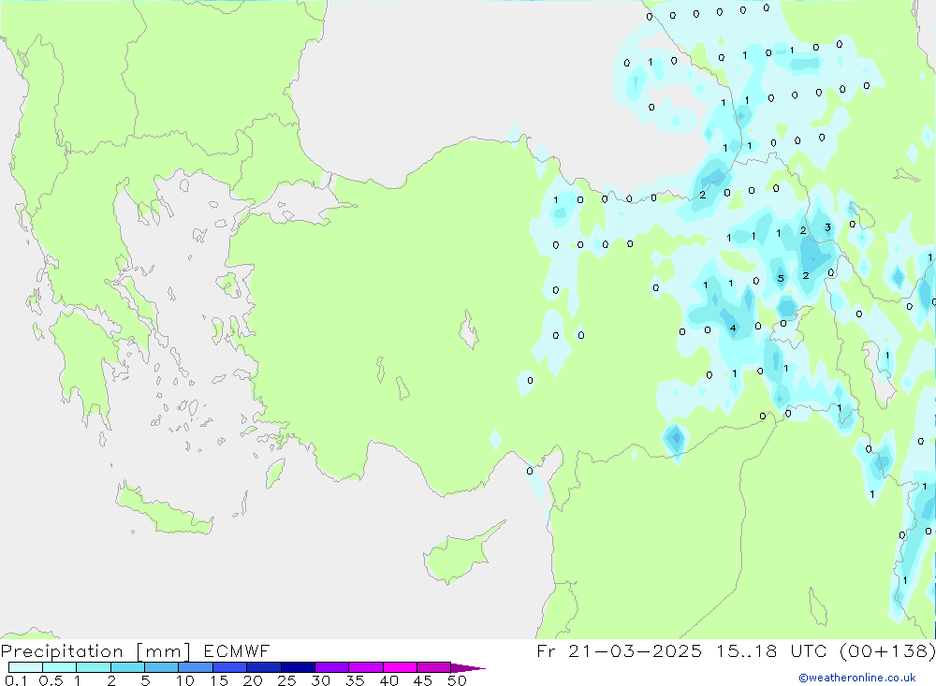Select the dark navy 25–30 mm swatch

(298, 667)
